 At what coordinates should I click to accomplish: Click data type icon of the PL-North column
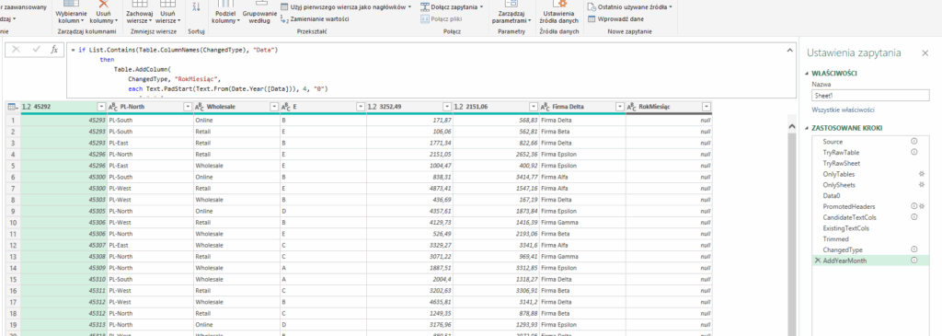113,107
